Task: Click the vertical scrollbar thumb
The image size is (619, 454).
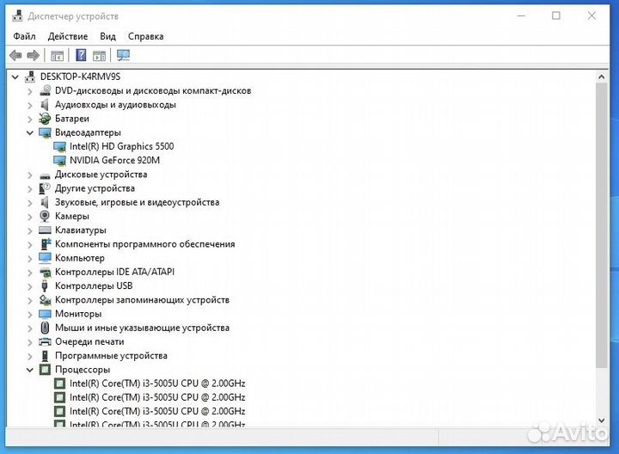Action: [x=601, y=225]
